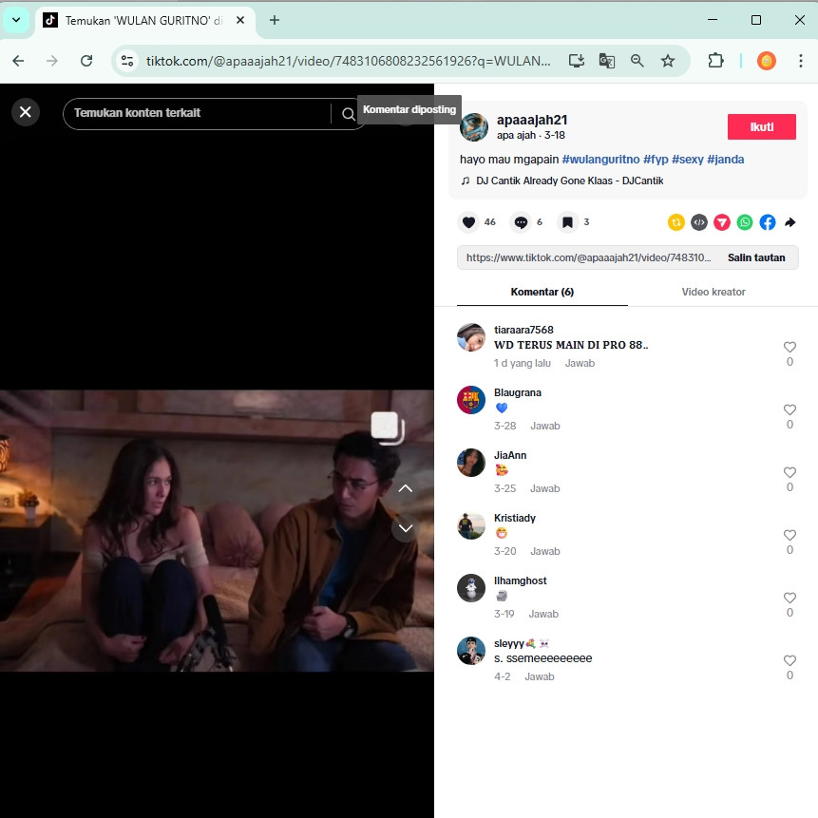This screenshot has height=818, width=818.
Task: Send to friends via red send icon
Action: [x=722, y=222]
